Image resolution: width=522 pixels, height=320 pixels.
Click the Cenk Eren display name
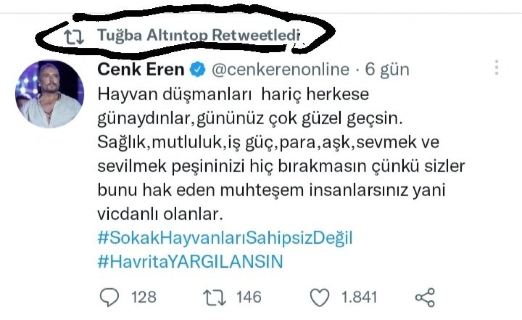141,69
